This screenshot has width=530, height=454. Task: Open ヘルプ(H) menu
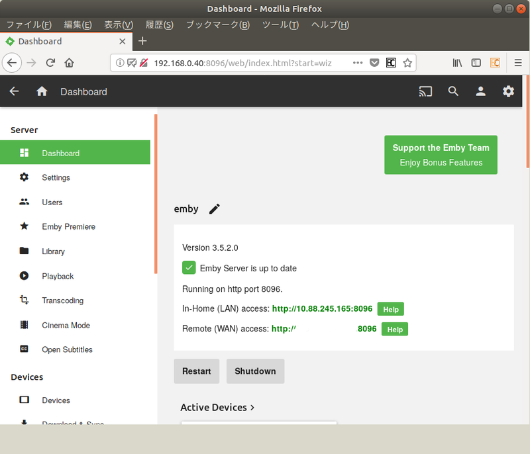330,24
